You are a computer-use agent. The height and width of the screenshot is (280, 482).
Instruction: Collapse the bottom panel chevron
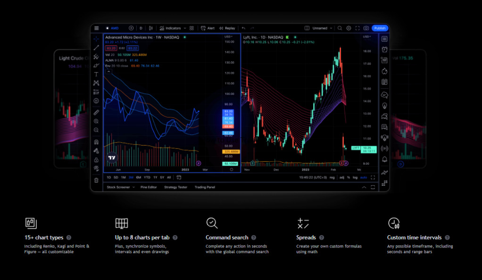[x=364, y=187]
